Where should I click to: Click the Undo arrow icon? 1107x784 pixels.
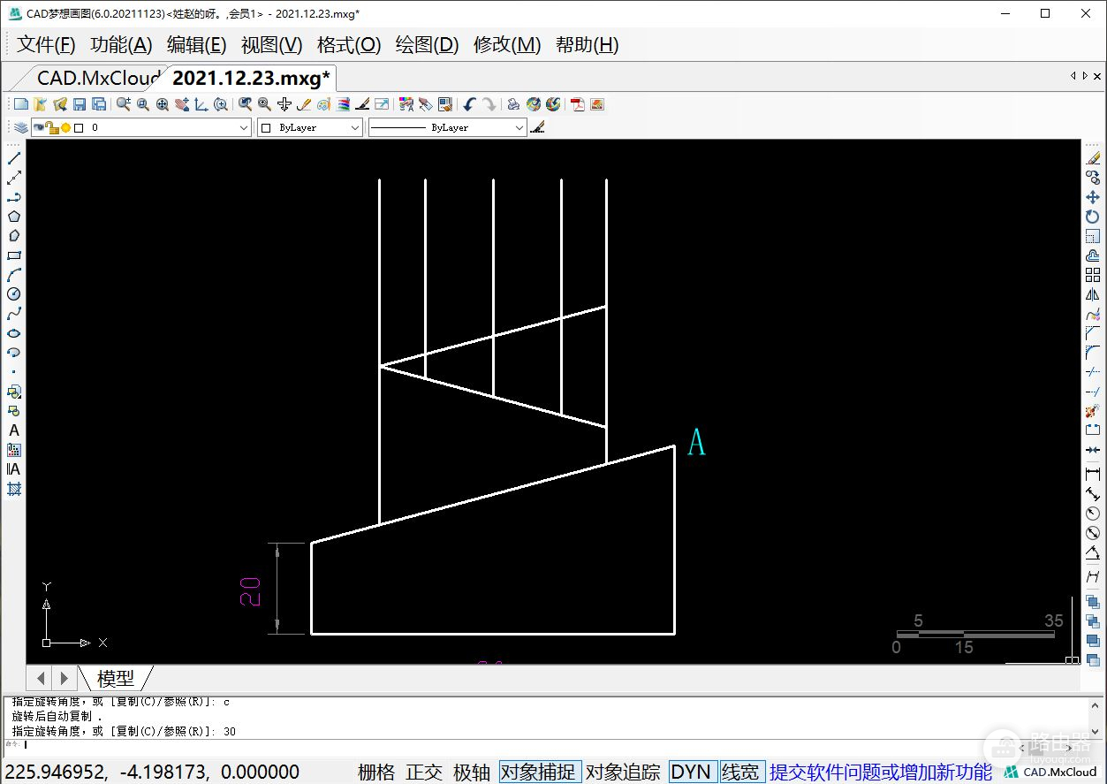(469, 104)
